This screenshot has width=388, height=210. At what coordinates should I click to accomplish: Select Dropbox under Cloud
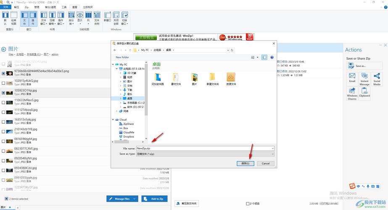click(x=129, y=136)
